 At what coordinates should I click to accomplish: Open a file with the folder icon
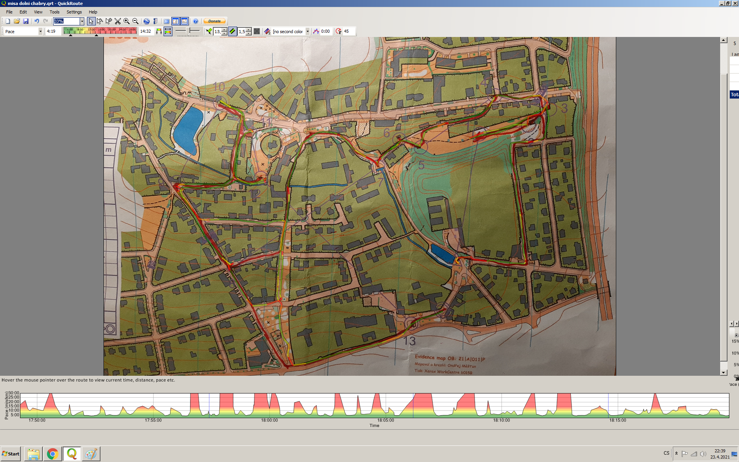17,21
